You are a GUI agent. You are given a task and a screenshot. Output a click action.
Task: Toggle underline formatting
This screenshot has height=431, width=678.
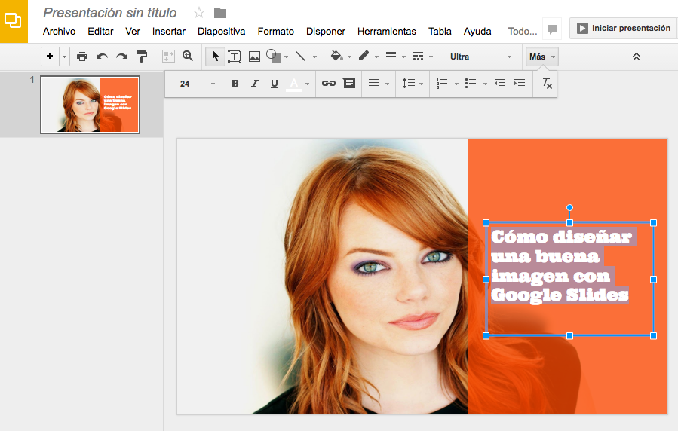point(275,84)
